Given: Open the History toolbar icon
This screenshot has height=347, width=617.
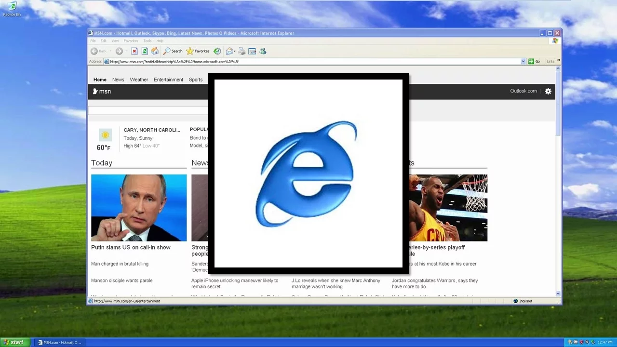Looking at the screenshot, I should [x=217, y=51].
